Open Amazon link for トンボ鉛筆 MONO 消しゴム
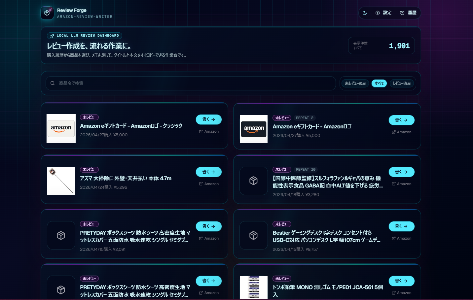Viewport: 473px width, 300px height. (x=401, y=293)
